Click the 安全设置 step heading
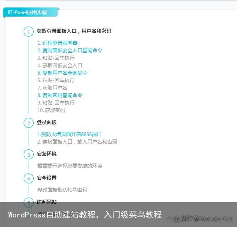The image size is (237, 227). [x=46, y=178]
